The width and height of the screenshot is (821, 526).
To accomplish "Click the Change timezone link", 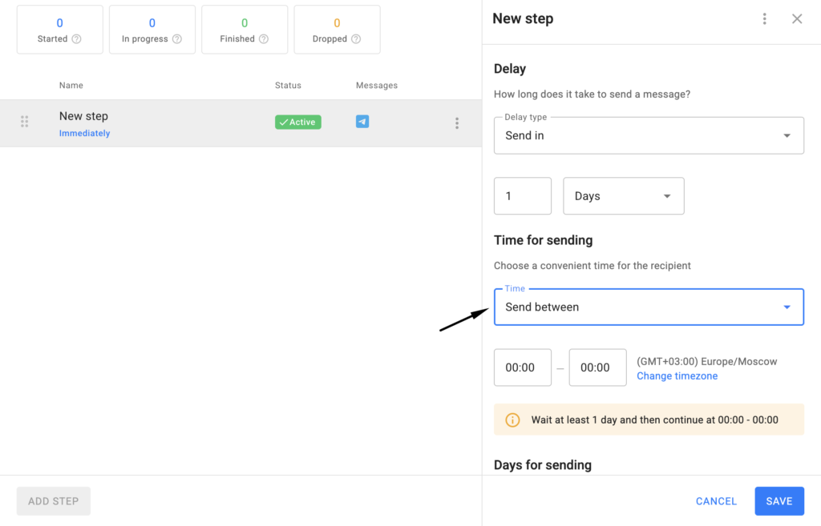I will point(677,376).
